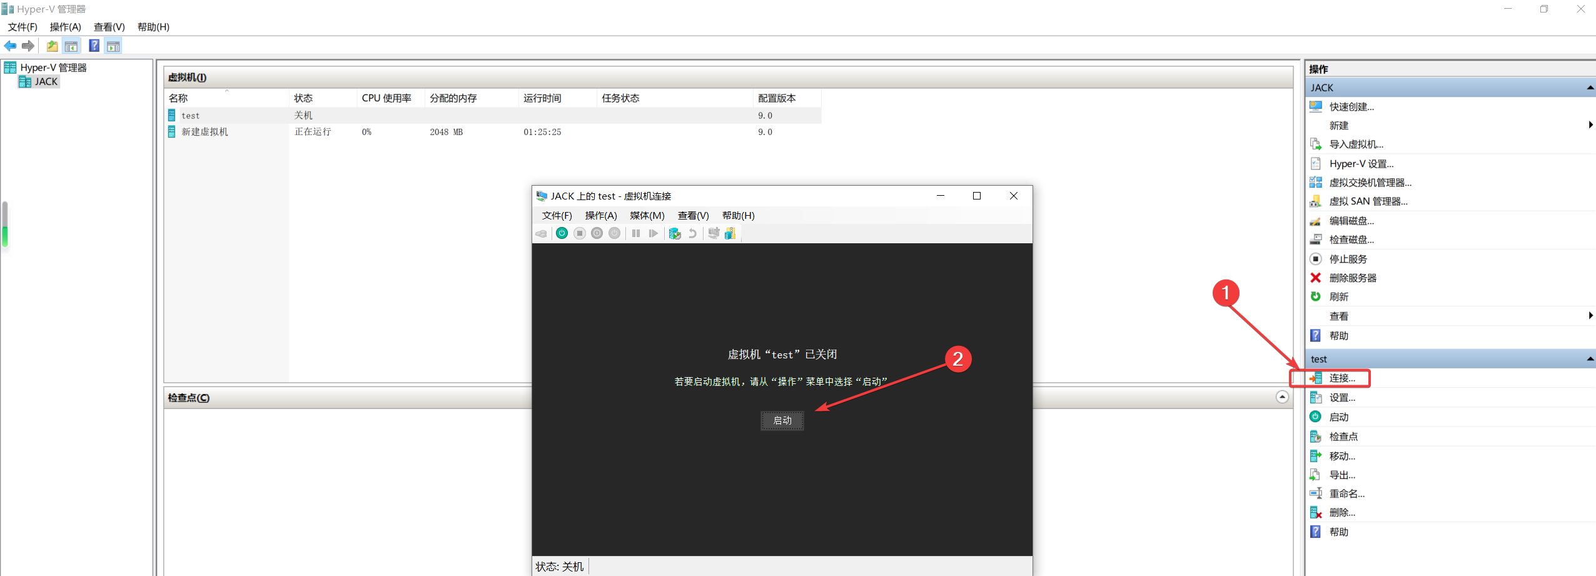Collapse the test actions section header
Screen dimensions: 1596x576
click(1590, 359)
